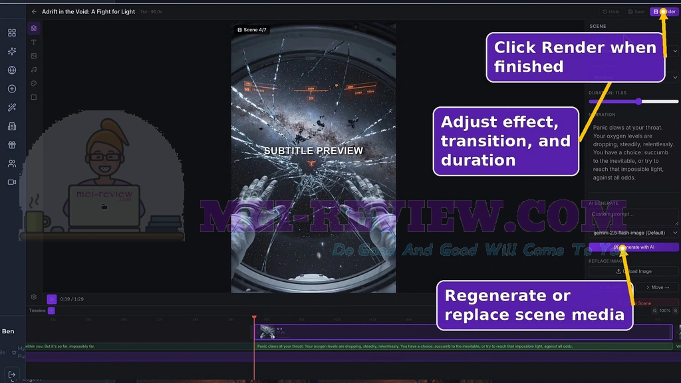
Task: Click the Save button
Action: pos(636,12)
